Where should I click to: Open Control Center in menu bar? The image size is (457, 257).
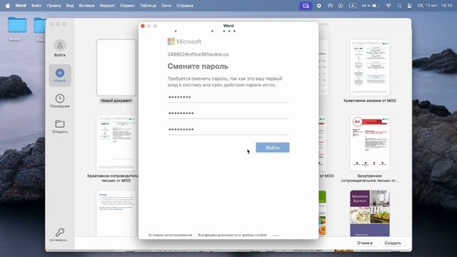(x=409, y=6)
